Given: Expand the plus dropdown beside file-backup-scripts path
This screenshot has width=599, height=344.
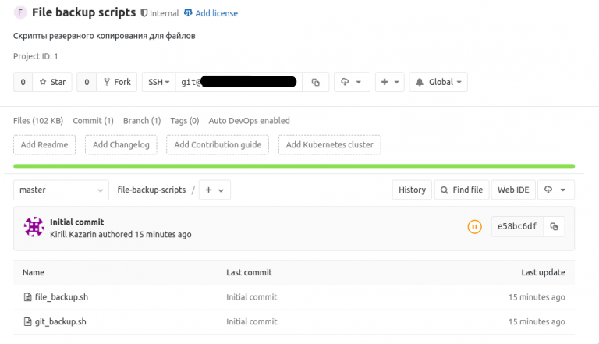Looking at the screenshot, I should pos(214,190).
